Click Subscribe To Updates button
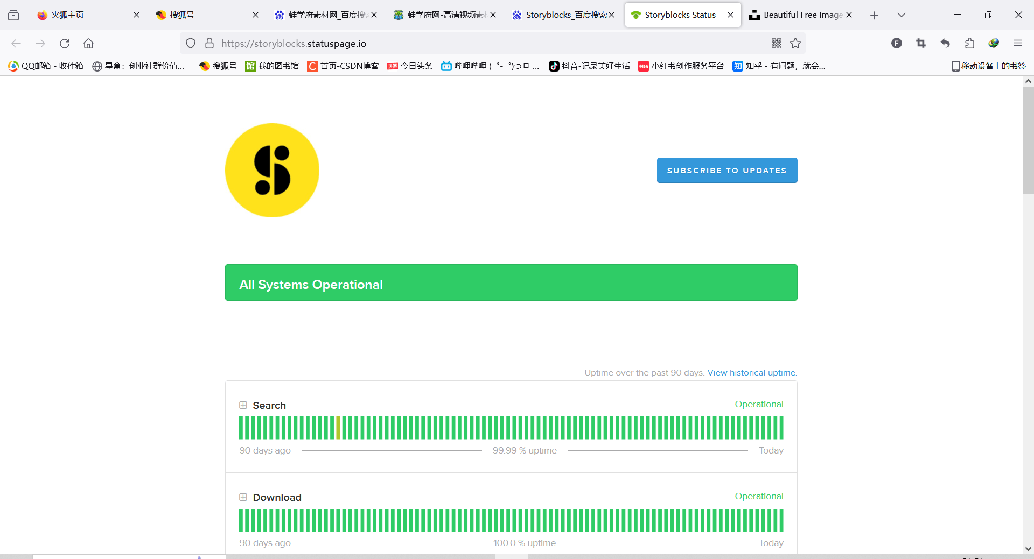The height and width of the screenshot is (559, 1034). 727,170
